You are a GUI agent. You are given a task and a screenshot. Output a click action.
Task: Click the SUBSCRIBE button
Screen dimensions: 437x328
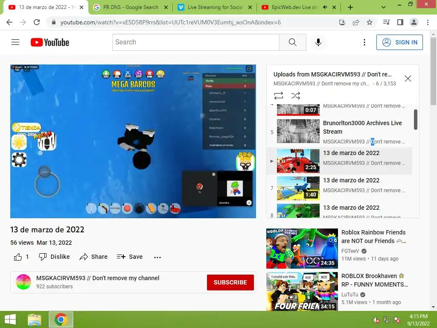coord(230,282)
